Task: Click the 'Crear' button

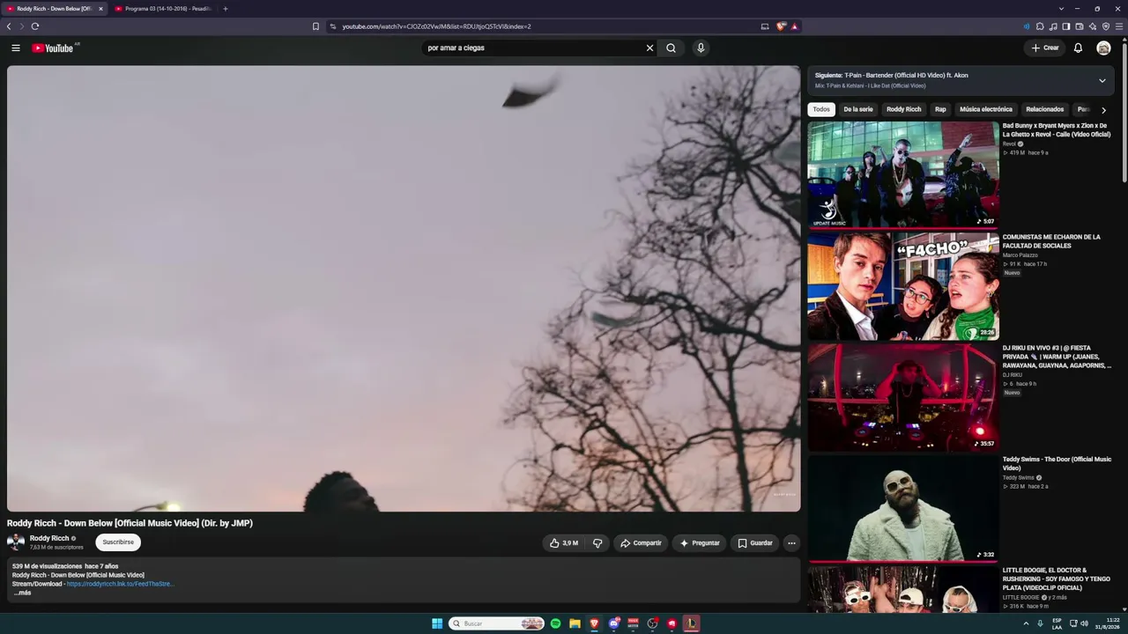Action: tap(1045, 48)
